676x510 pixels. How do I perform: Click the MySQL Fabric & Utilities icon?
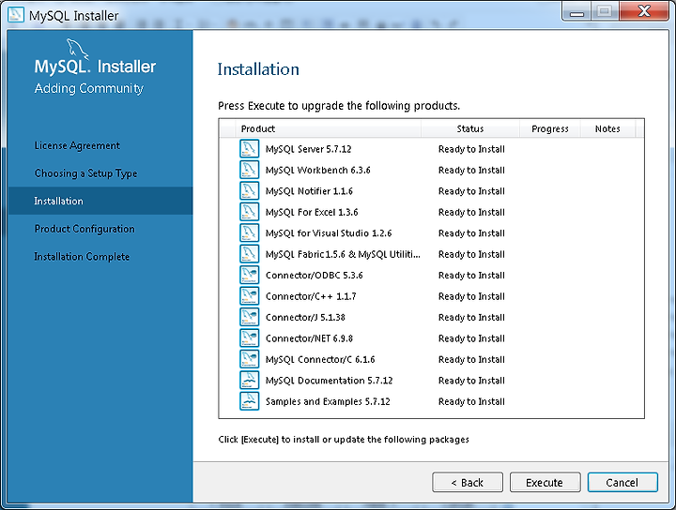[249, 254]
